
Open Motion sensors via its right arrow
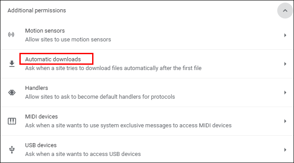point(285,35)
